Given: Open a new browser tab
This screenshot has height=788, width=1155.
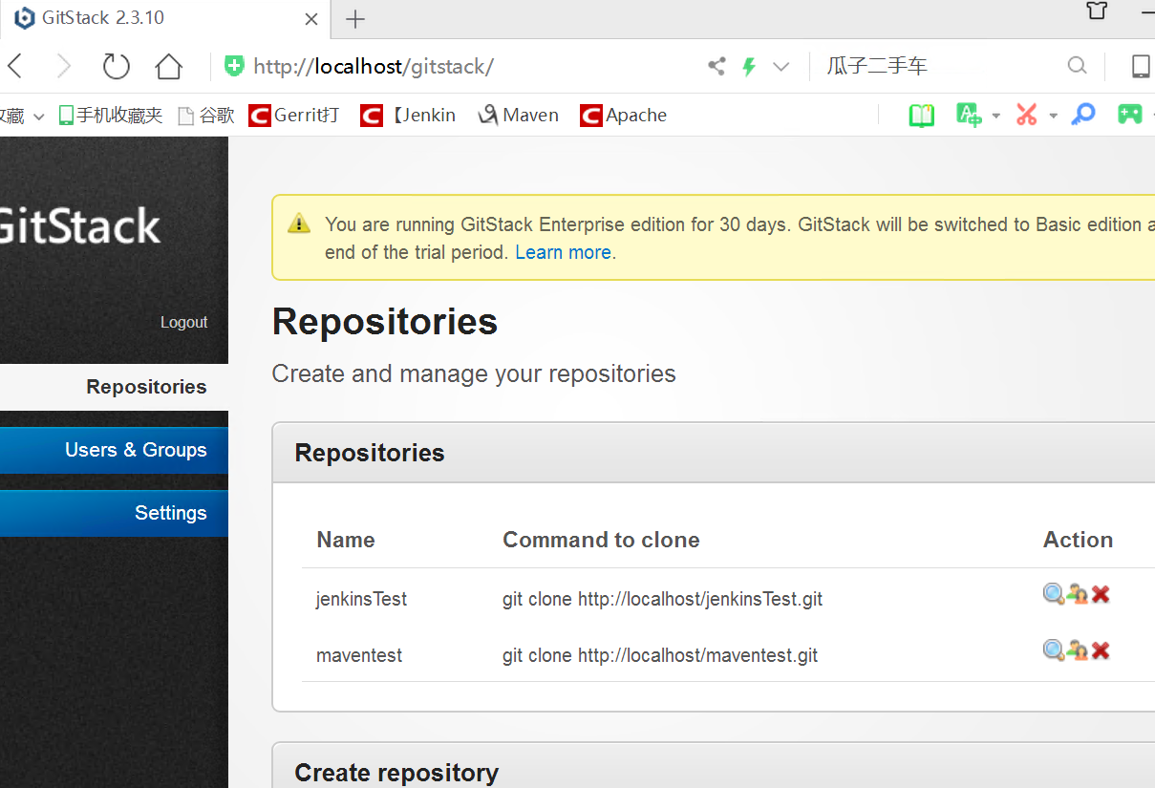Looking at the screenshot, I should click(x=355, y=19).
